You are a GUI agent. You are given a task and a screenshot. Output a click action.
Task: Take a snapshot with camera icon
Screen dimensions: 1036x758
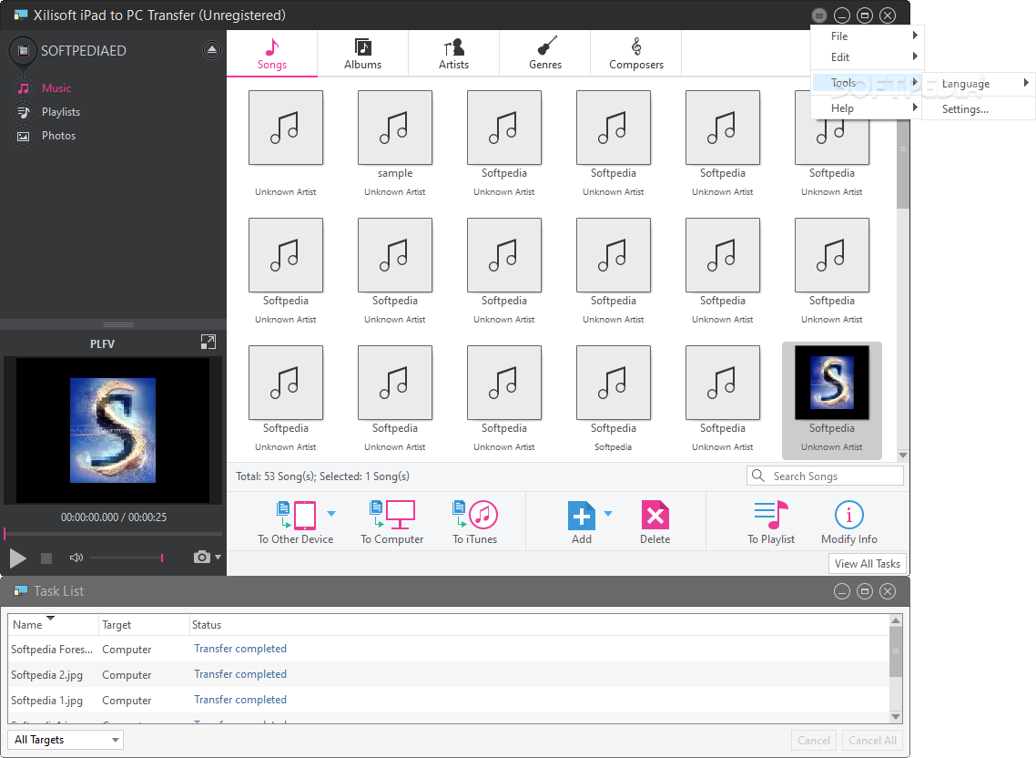[201, 557]
